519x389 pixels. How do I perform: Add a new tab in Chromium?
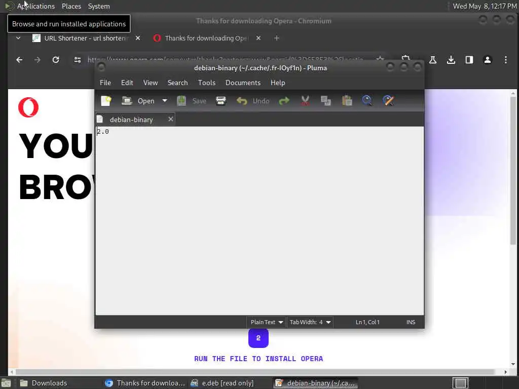277,38
